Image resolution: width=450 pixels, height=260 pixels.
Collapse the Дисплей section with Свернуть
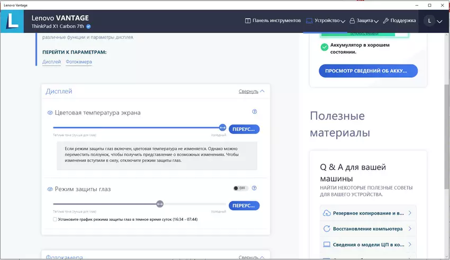click(x=251, y=91)
